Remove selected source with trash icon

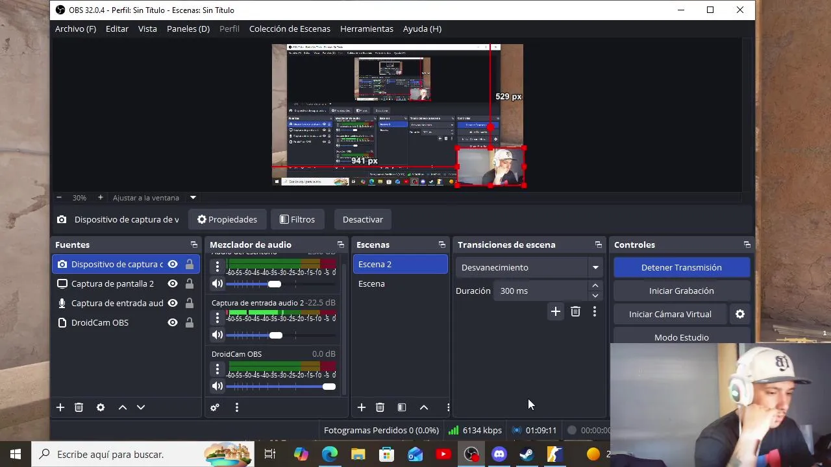coord(79,407)
